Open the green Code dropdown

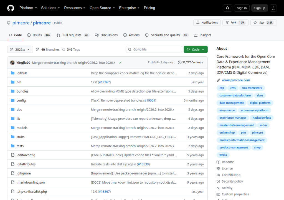(x=196, y=49)
